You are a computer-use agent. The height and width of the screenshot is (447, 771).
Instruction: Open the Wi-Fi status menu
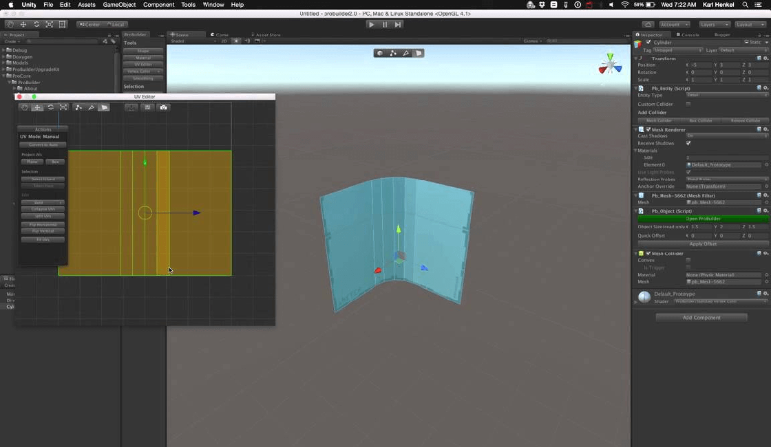625,4
